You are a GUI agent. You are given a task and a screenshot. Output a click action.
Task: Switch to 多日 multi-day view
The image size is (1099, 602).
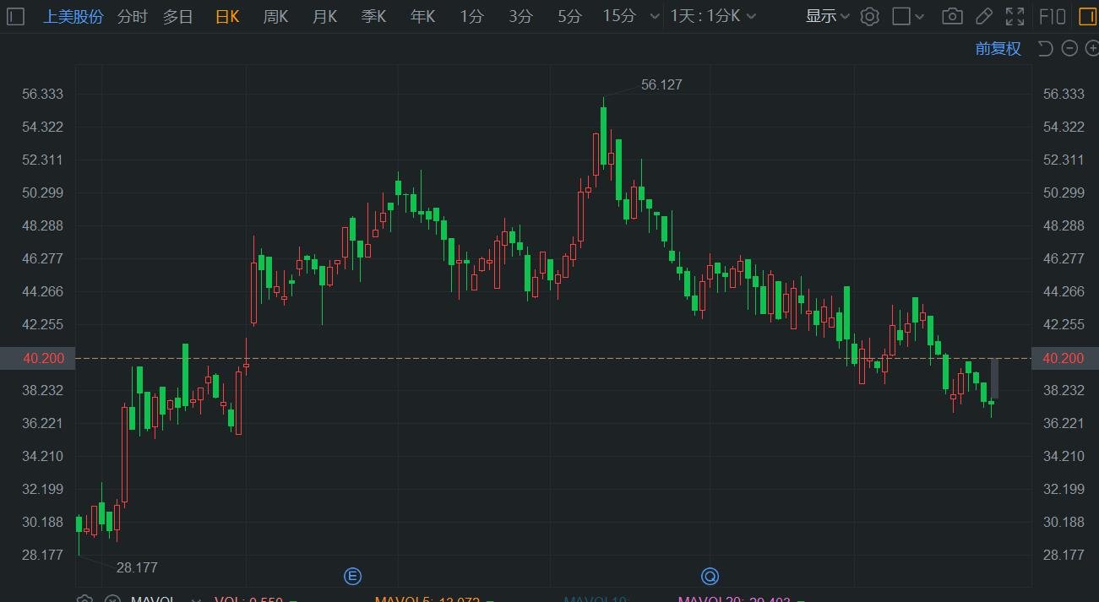[x=178, y=16]
